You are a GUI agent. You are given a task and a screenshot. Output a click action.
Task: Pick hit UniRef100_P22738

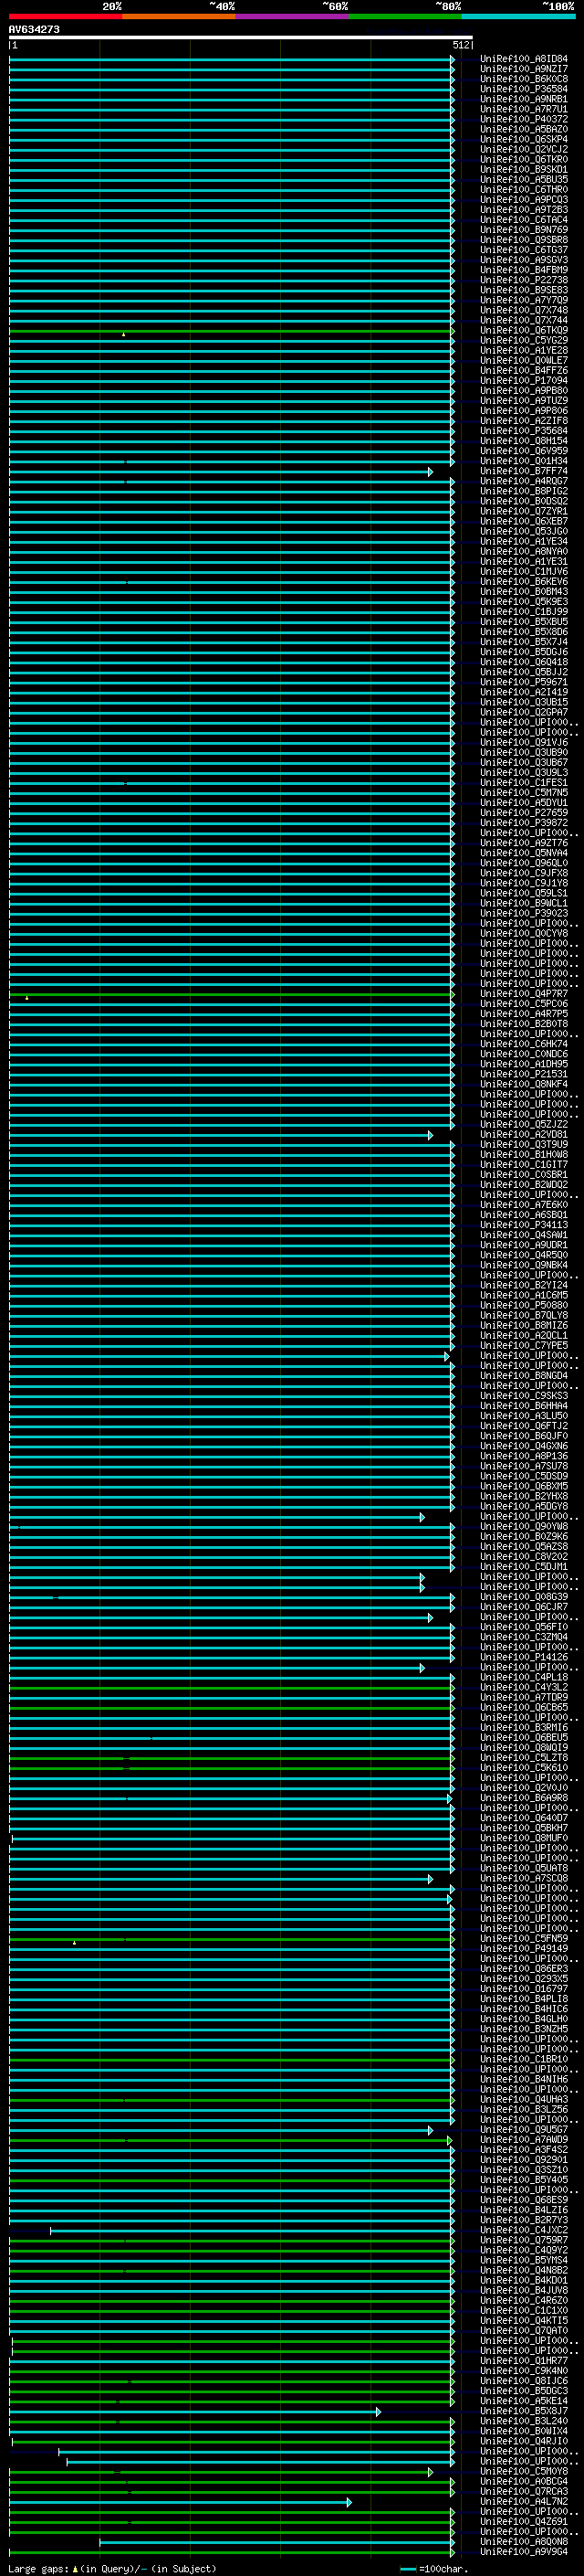pyautogui.click(x=524, y=280)
